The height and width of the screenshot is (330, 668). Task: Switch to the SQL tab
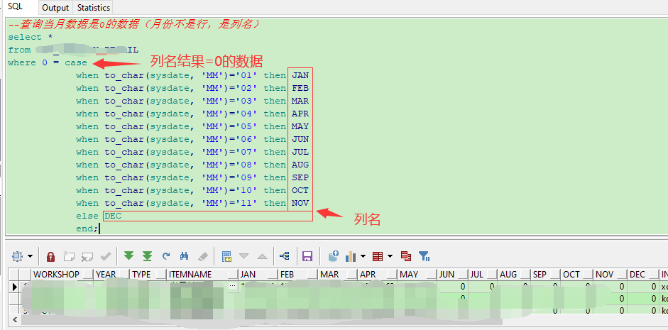click(x=16, y=7)
